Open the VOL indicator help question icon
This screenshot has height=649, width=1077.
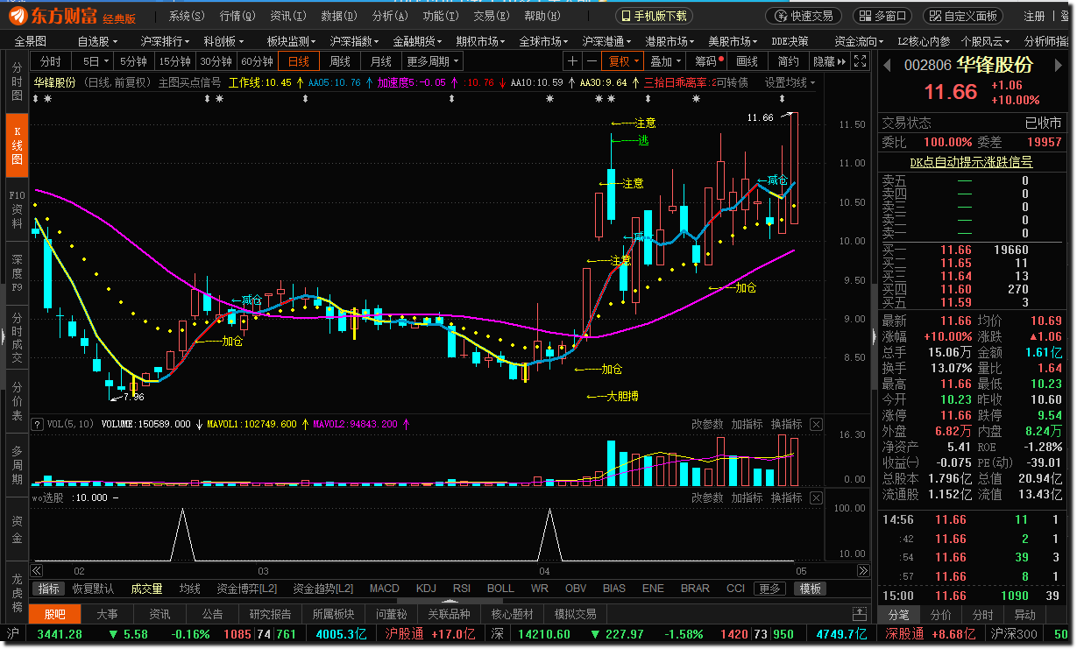point(38,425)
